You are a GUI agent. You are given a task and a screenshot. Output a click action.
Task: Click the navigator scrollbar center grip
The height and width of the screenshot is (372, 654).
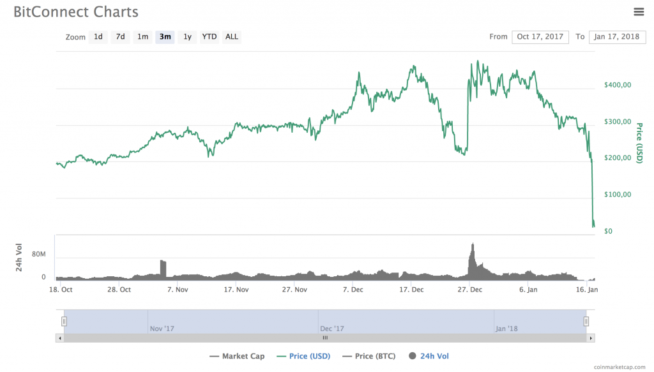pos(325,338)
